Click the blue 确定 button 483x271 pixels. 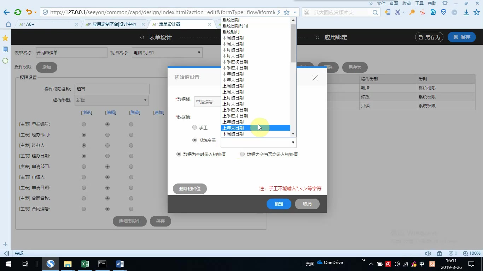click(279, 204)
